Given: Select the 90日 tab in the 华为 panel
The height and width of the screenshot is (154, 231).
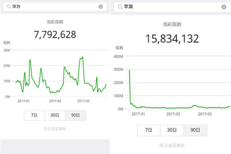Looking at the screenshot, I should [75, 115].
